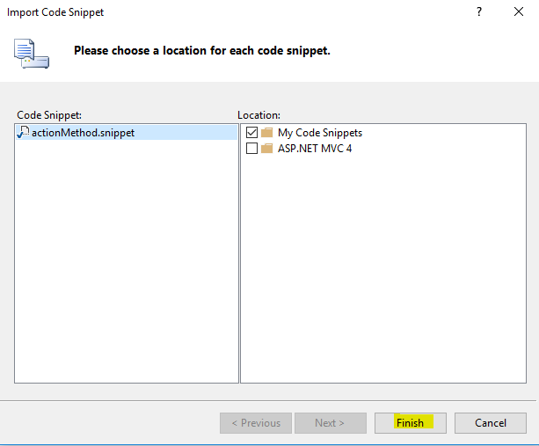Click the Cancel button
The image size is (539, 446).
(x=491, y=423)
